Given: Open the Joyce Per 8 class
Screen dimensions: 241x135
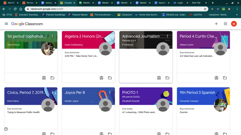Looking at the screenshot, I should coord(75,93).
